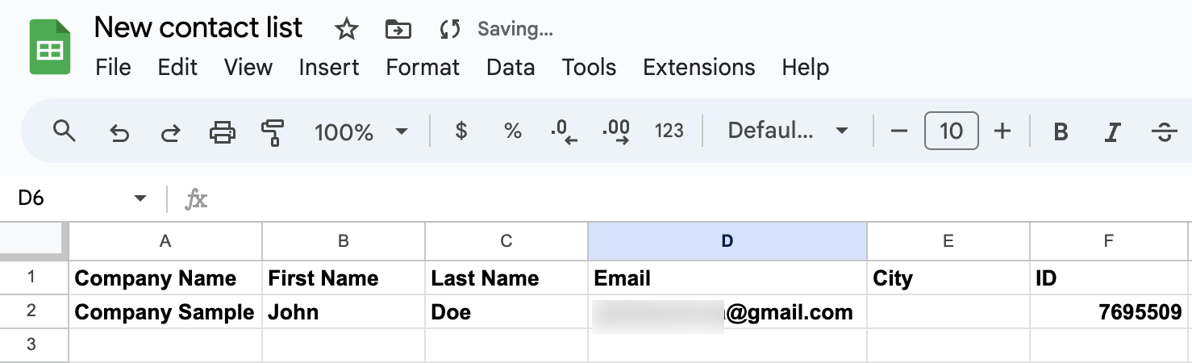The width and height of the screenshot is (1192, 363).
Task: Activate the paint format tool
Action: tap(273, 131)
